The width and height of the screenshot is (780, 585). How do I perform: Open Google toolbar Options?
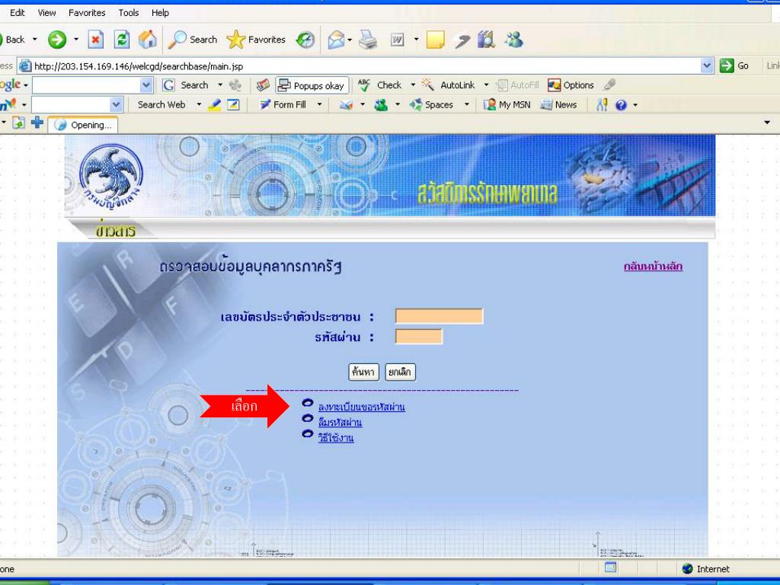tap(571, 85)
